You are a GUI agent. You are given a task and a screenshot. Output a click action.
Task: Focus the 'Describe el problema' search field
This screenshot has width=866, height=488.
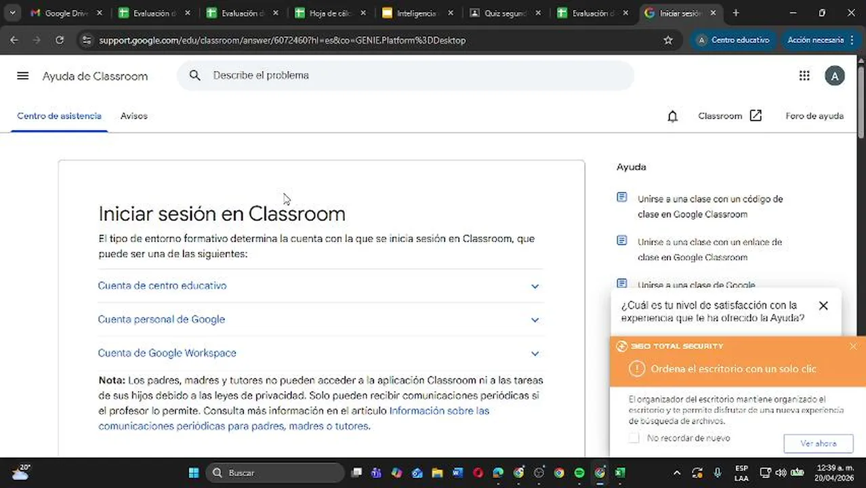(x=405, y=75)
